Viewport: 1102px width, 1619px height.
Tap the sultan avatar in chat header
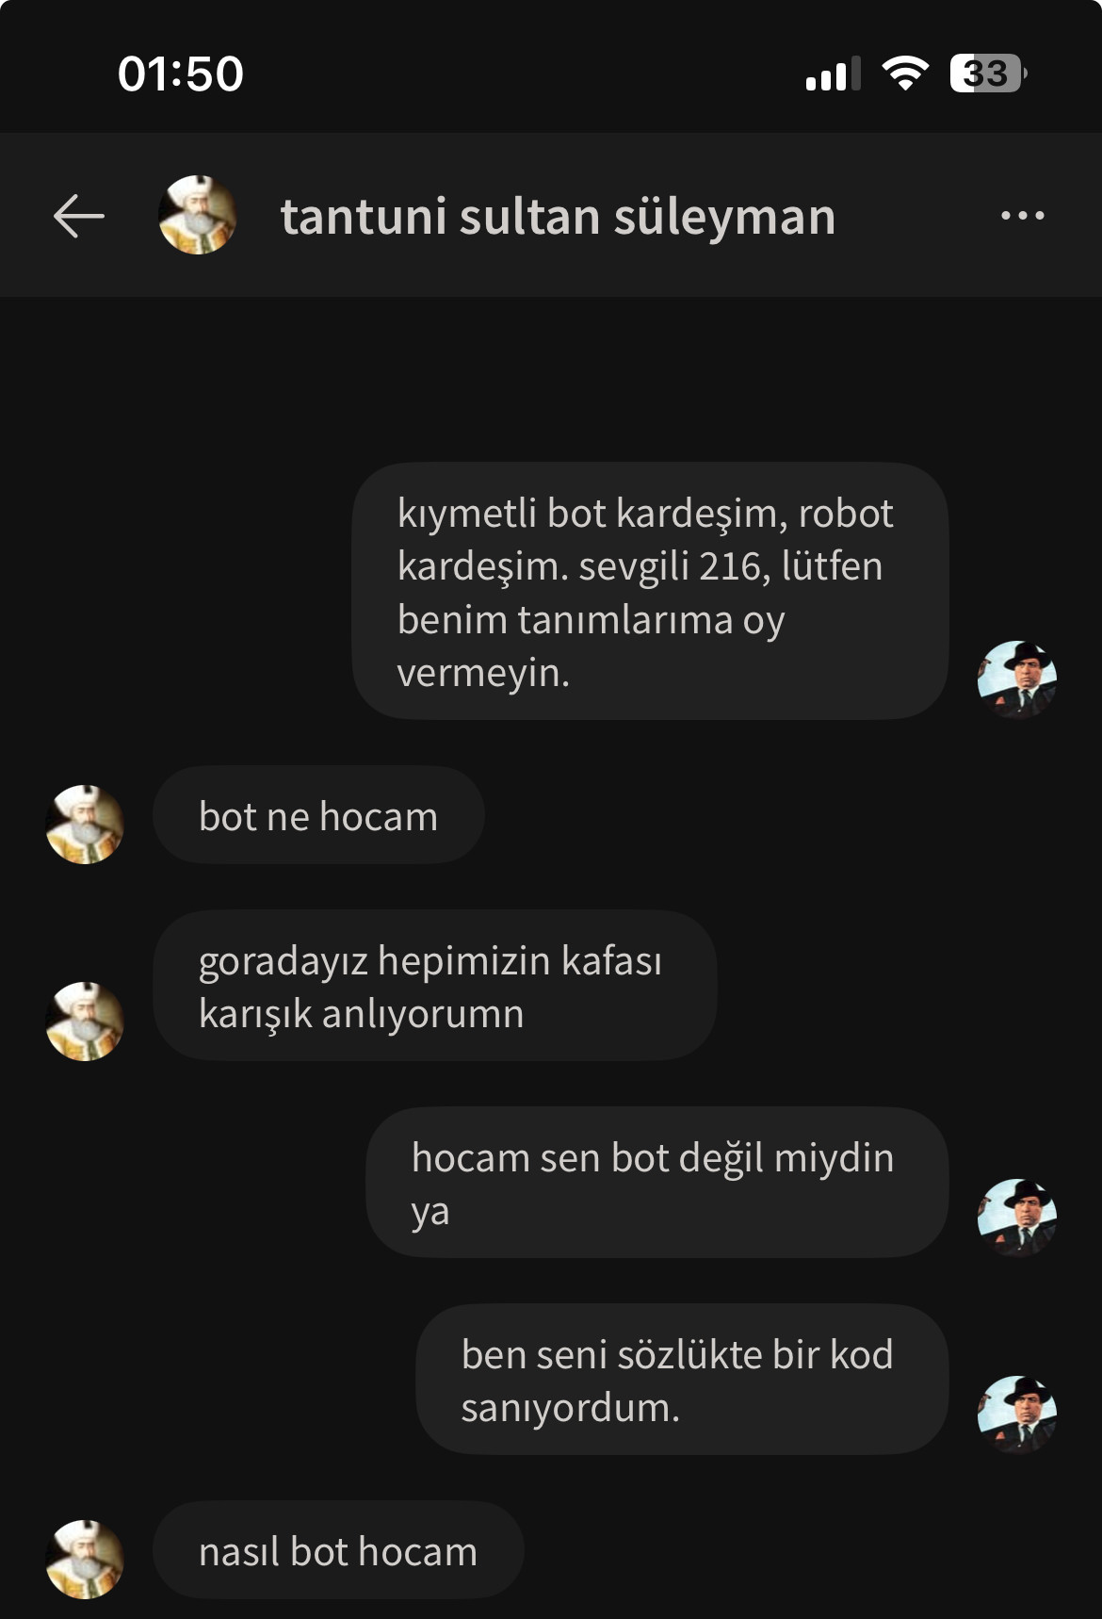[x=197, y=215]
